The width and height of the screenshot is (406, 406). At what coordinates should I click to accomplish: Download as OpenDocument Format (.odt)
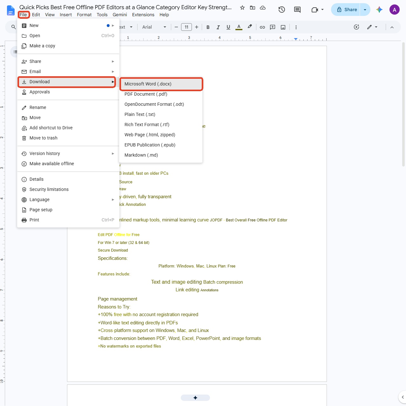[x=161, y=104]
